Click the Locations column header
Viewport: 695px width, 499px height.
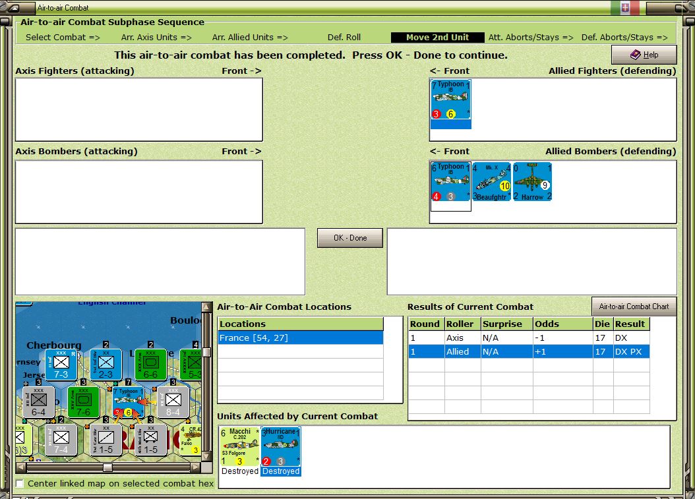pos(301,324)
